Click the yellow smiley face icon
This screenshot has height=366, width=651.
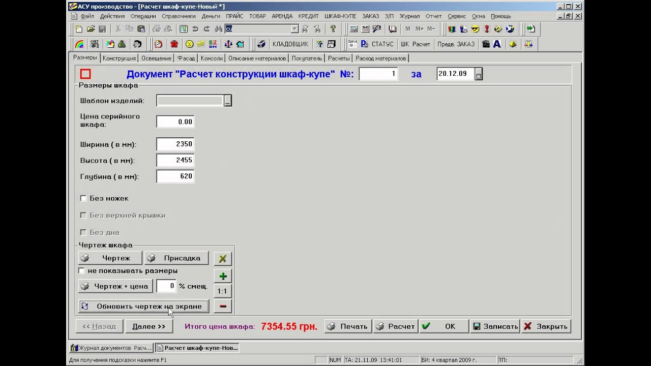190,44
